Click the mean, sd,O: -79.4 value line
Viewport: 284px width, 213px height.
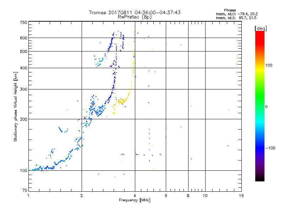236,14
